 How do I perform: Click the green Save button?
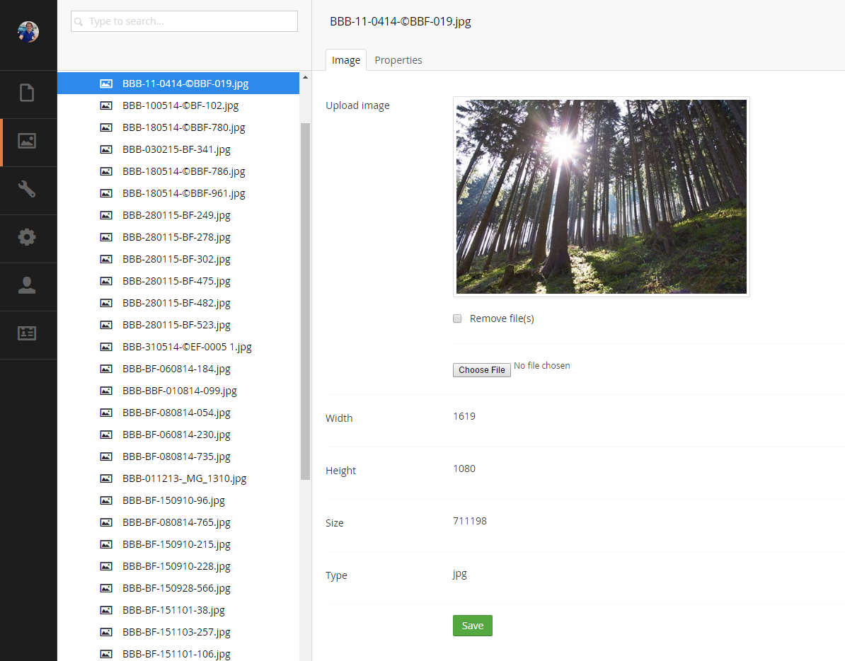pyautogui.click(x=472, y=626)
